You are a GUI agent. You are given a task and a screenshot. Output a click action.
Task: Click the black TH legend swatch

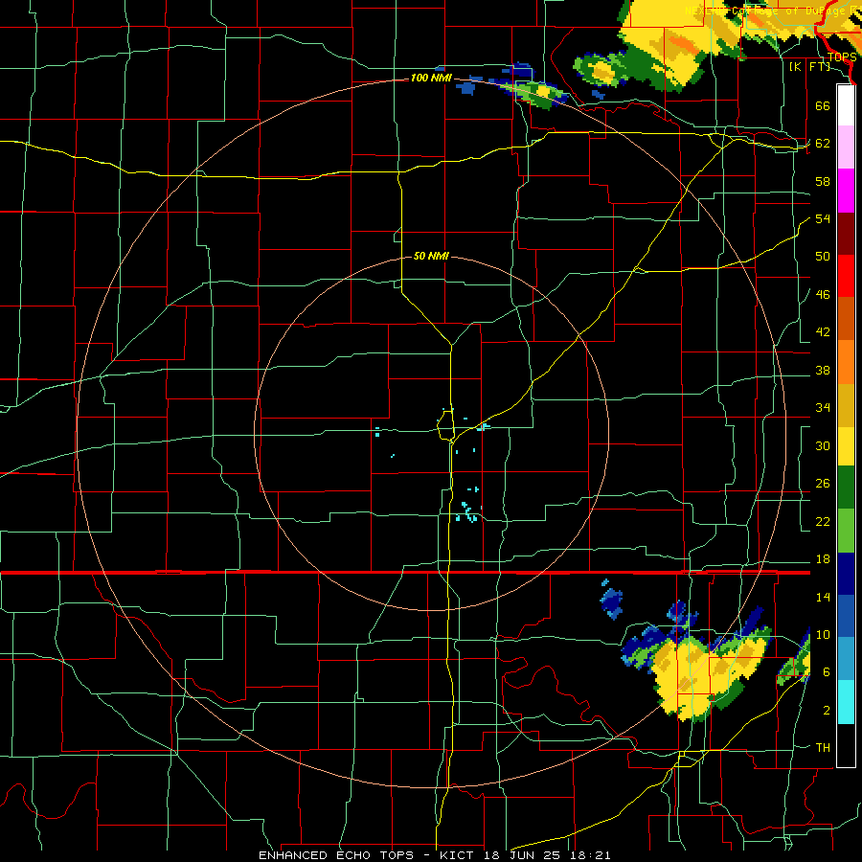coord(846,745)
